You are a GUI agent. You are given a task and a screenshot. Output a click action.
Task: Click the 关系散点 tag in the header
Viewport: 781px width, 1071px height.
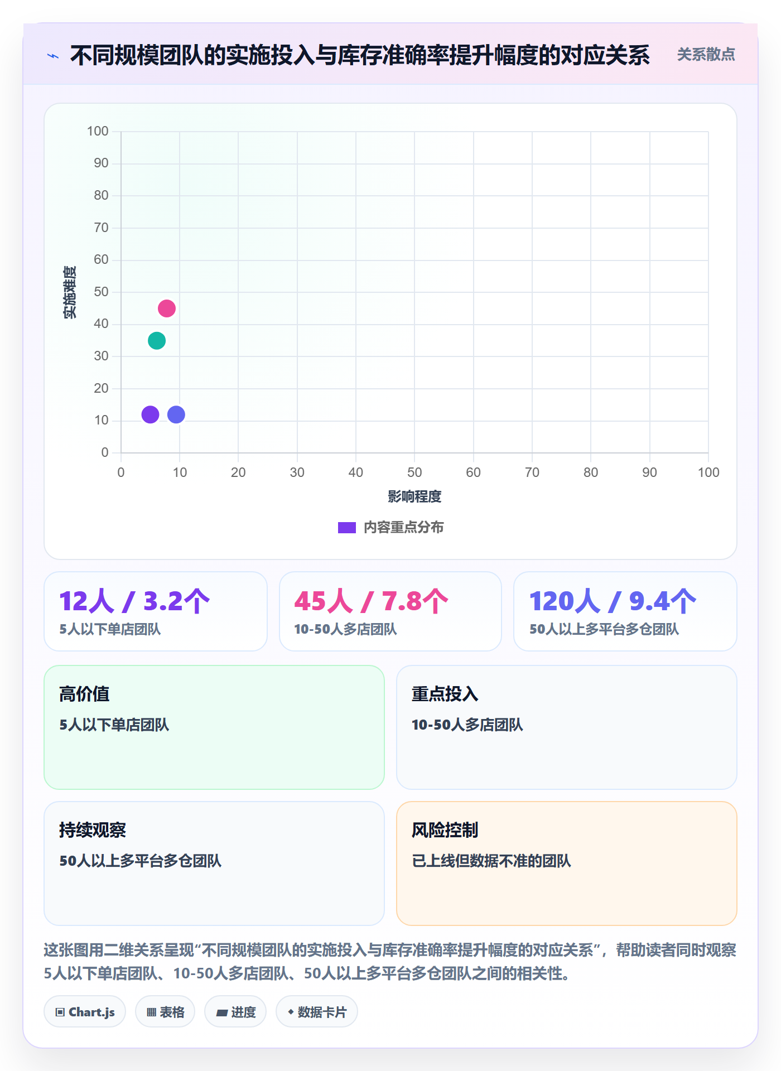706,55
